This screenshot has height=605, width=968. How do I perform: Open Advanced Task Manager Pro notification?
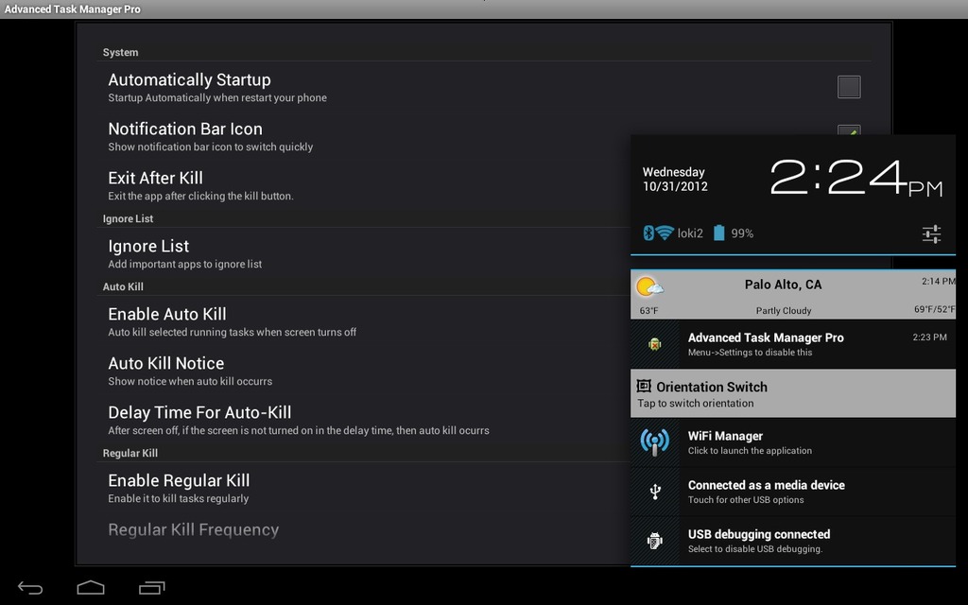click(793, 344)
